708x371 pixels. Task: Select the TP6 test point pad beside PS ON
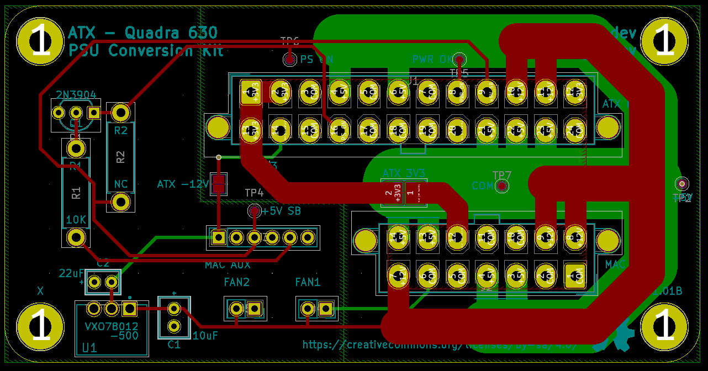[289, 59]
